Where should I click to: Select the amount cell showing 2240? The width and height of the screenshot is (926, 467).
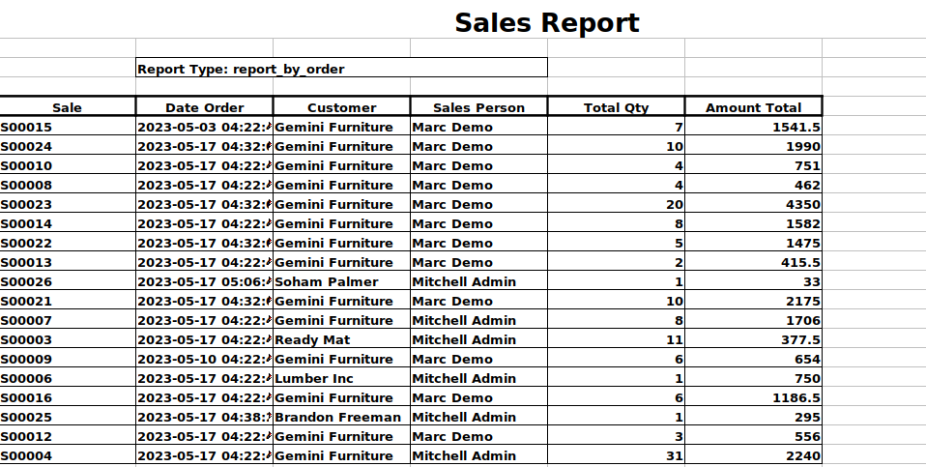pyautogui.click(x=753, y=455)
